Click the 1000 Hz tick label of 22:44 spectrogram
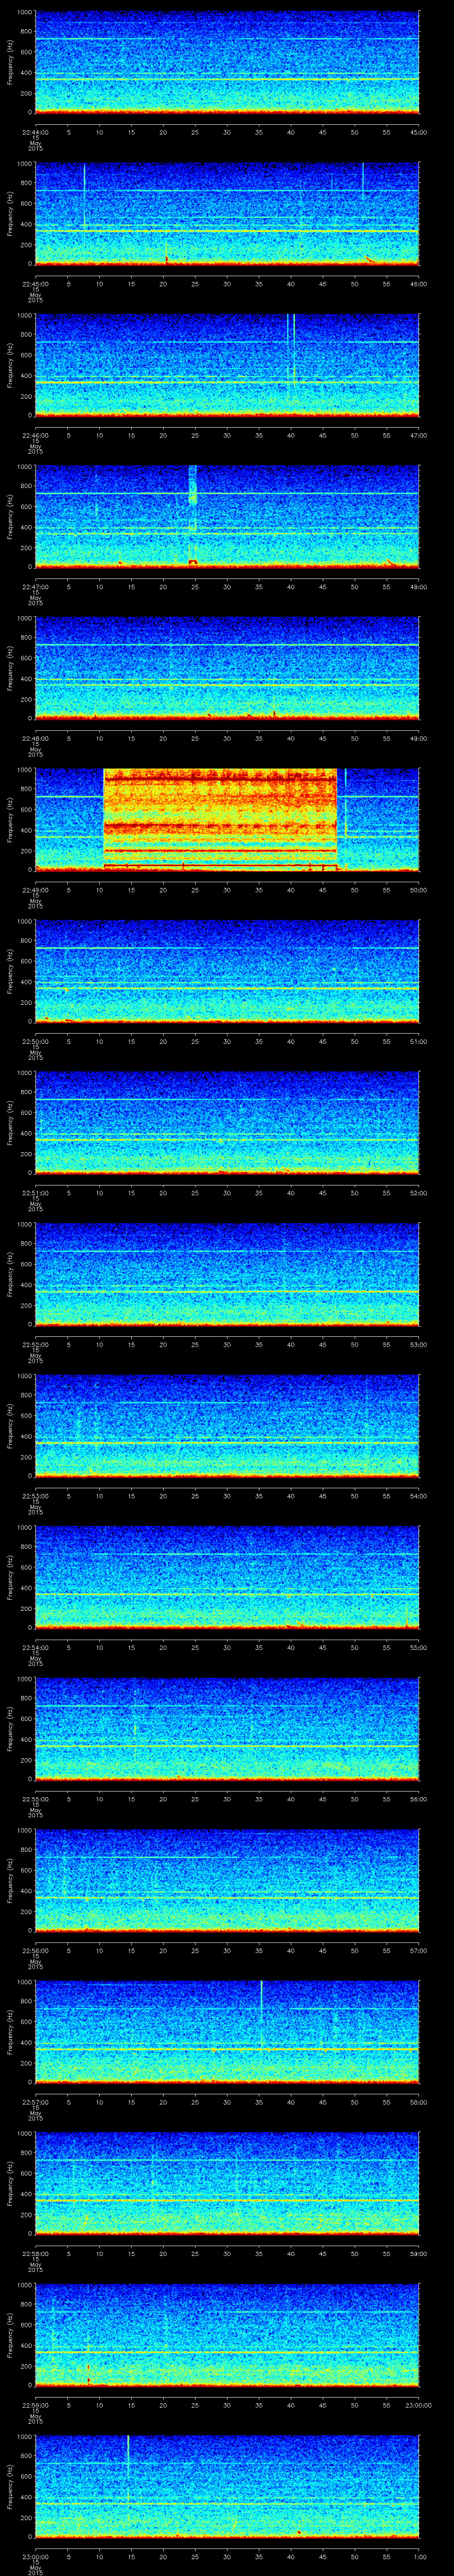 point(24,13)
